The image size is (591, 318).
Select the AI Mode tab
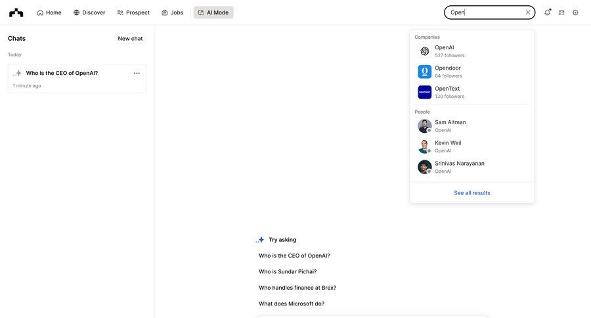coord(213,12)
